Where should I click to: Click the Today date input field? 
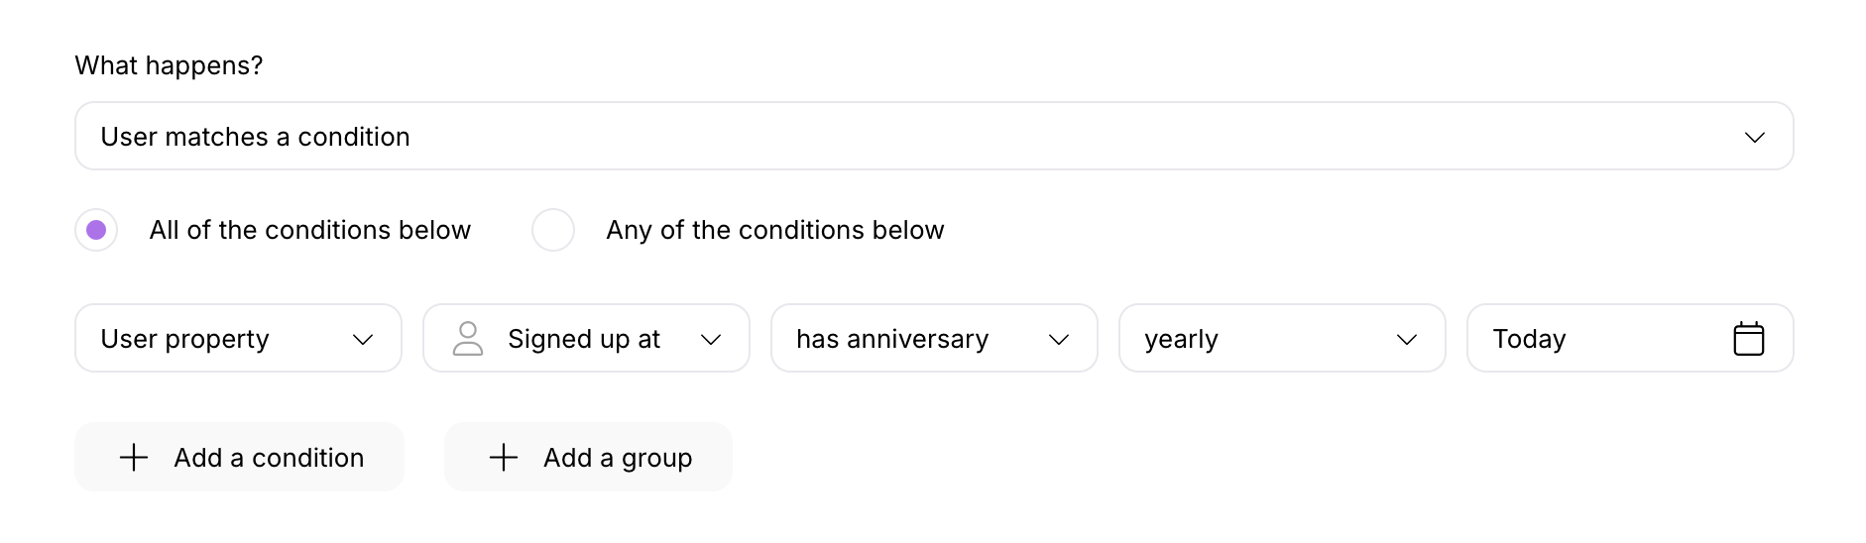1596,339
